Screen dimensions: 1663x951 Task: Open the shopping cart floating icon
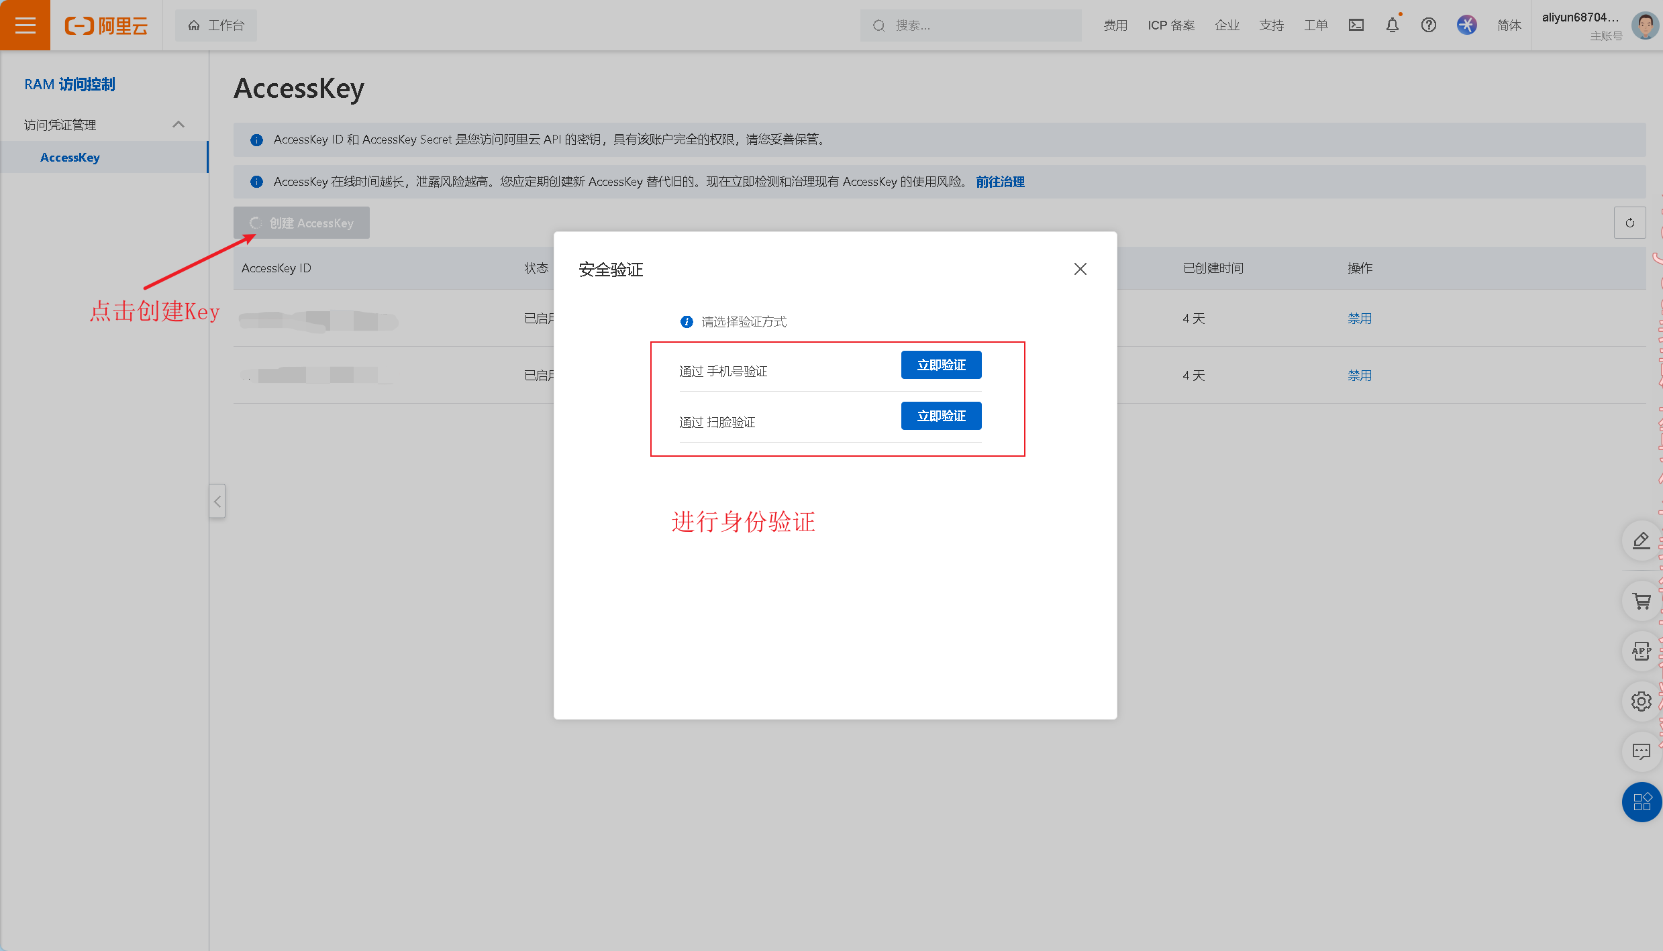pyautogui.click(x=1642, y=601)
